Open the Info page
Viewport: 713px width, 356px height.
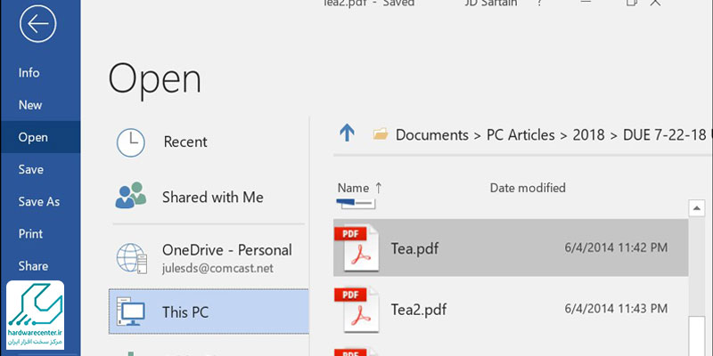click(x=29, y=73)
